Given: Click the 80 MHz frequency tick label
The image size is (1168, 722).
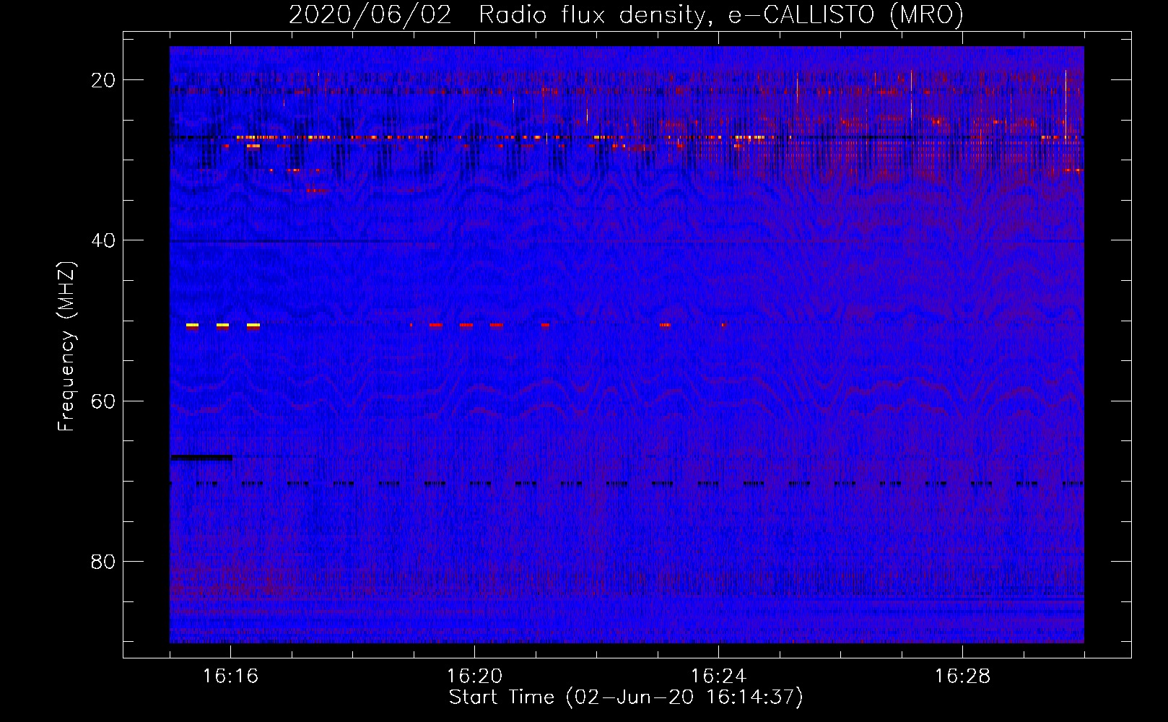Looking at the screenshot, I should point(103,561).
